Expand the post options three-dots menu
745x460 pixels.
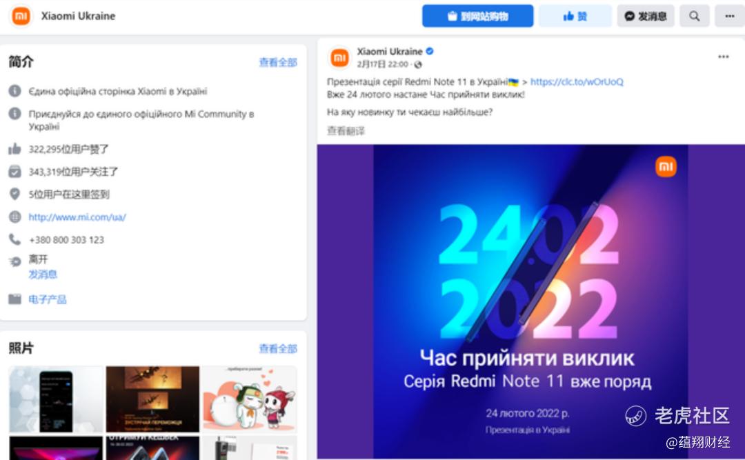coord(723,57)
